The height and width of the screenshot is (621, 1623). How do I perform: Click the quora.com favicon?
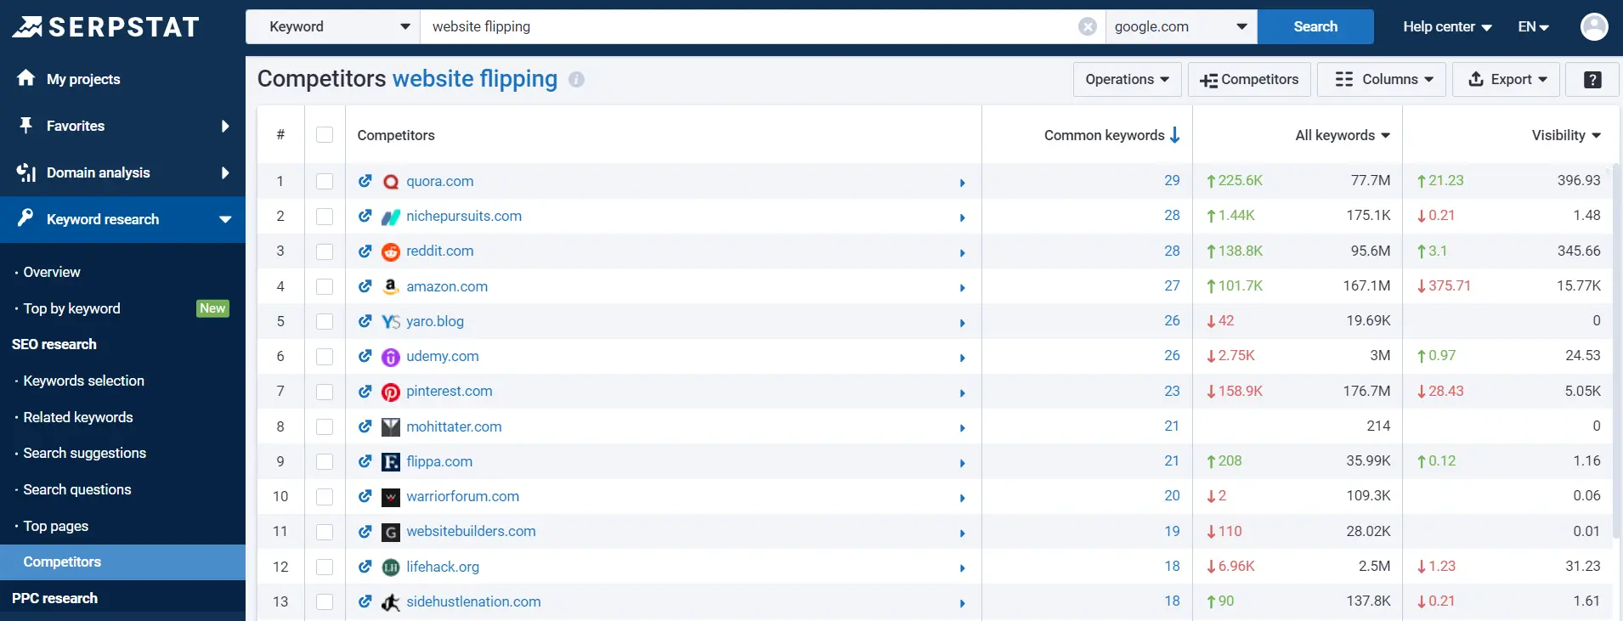point(391,182)
